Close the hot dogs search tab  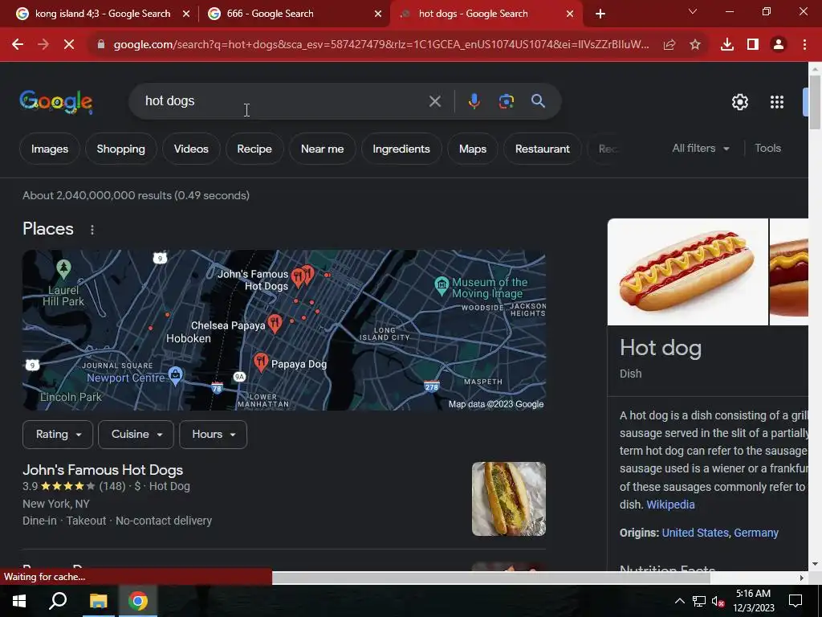point(570,14)
